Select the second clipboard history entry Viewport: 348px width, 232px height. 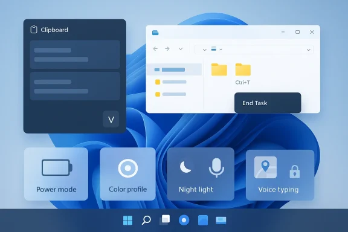75,86
